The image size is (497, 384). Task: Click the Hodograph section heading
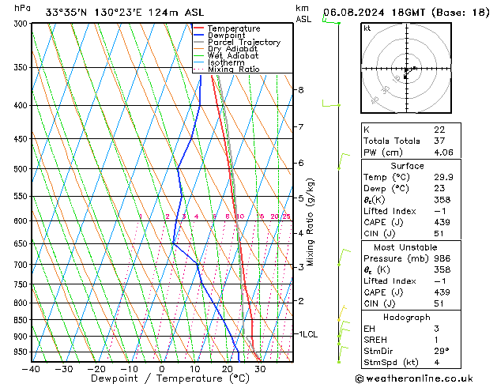point(407,318)
